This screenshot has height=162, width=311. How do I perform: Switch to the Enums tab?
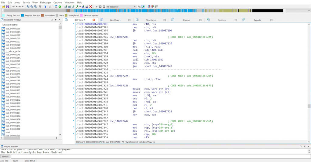point(186,20)
